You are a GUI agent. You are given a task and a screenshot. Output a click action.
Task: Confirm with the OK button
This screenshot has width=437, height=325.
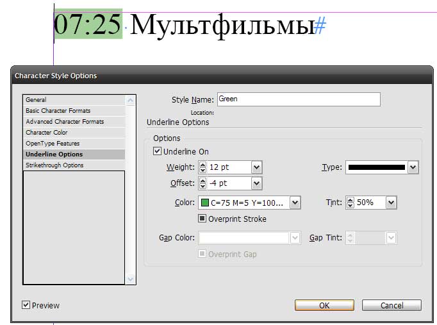tap(324, 305)
